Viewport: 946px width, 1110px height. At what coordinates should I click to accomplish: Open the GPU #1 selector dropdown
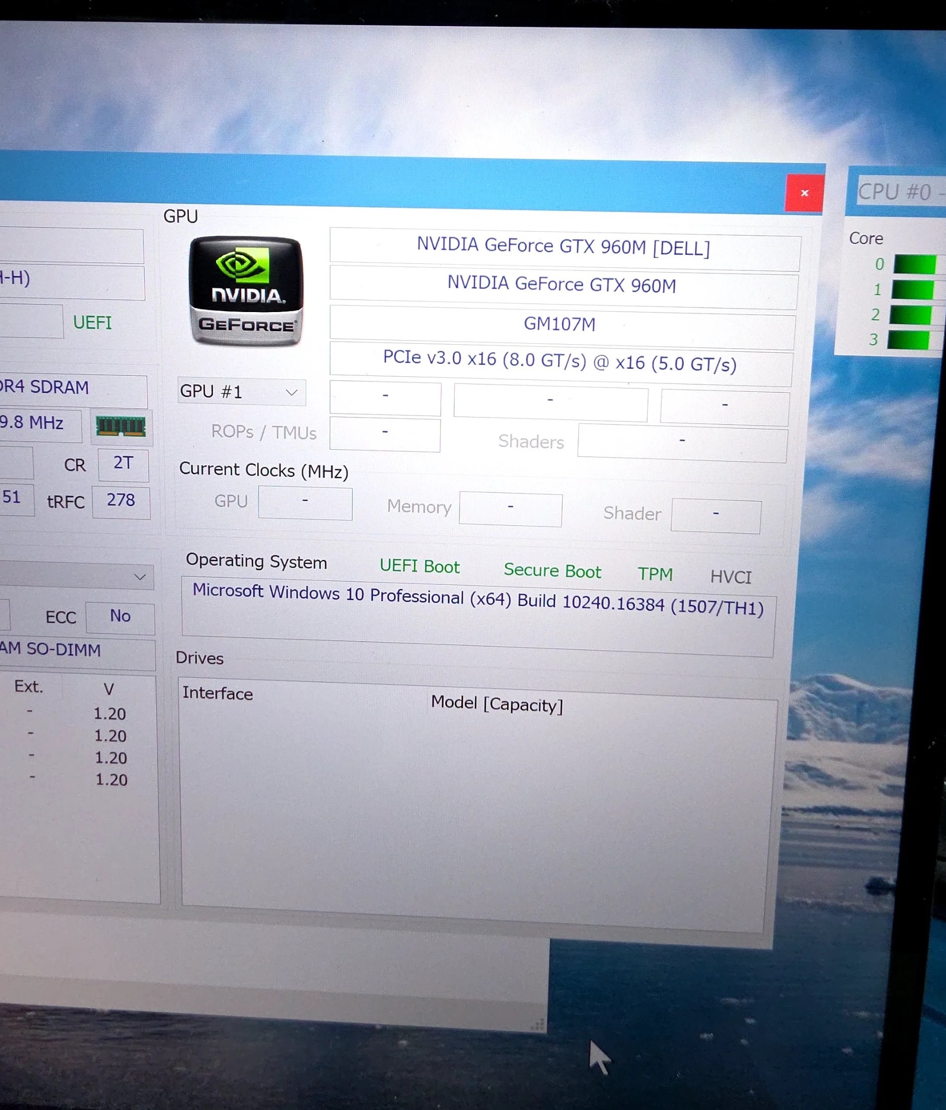point(242,392)
